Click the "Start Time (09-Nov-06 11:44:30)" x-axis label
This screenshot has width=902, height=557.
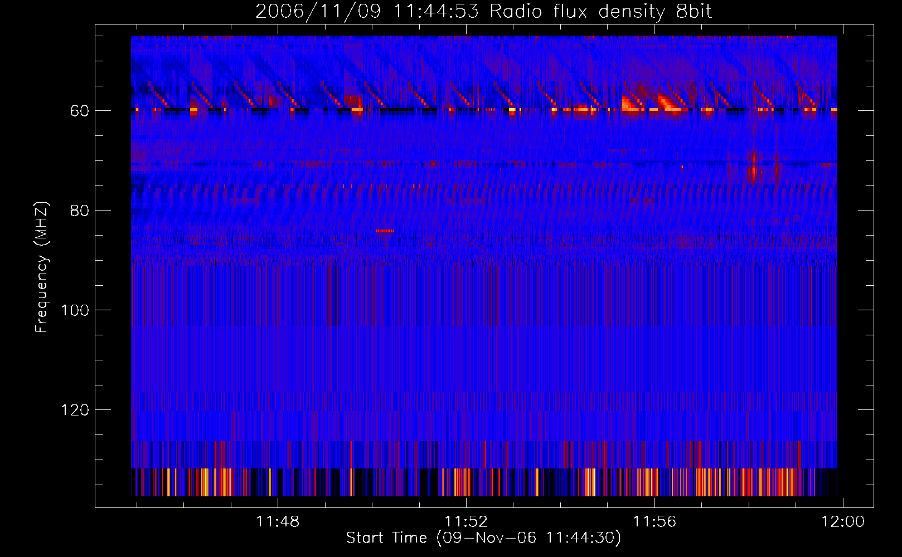[483, 538]
